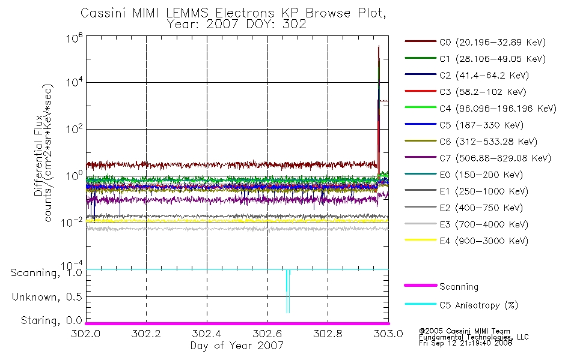The image size is (571, 360).
Task: Click the x-axis tick label 302.0
Action: point(85,334)
